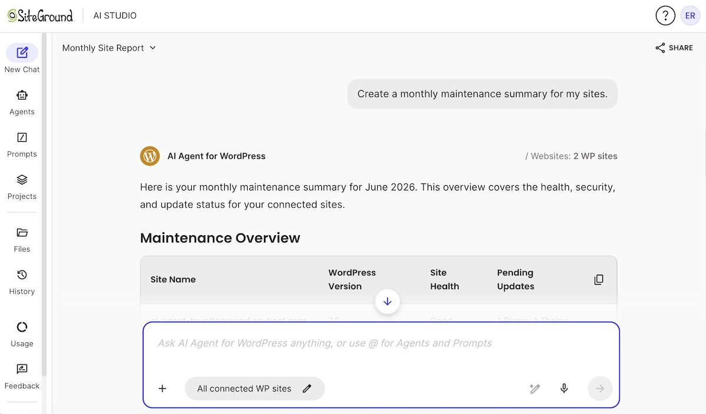
Task: Click the sidebar vertical scrollbar
Action: 45,206
